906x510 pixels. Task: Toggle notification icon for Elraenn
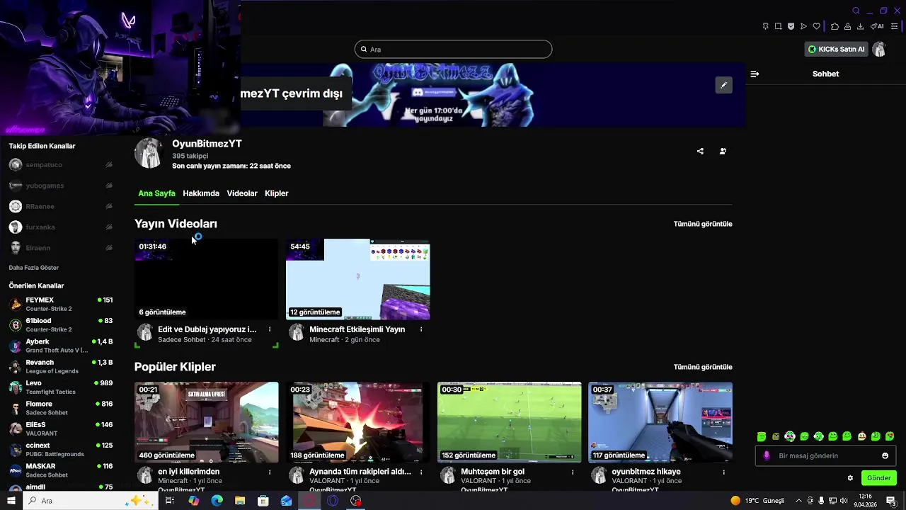(109, 248)
